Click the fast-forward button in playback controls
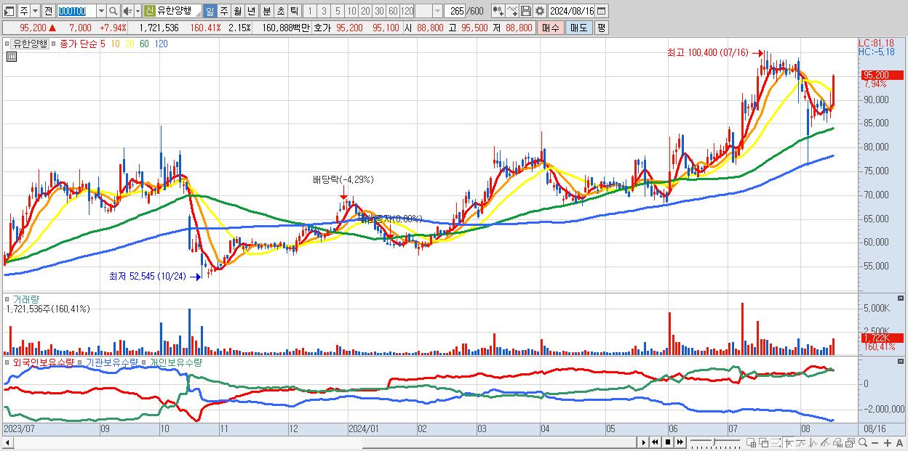908x451 pixels. coord(680,442)
